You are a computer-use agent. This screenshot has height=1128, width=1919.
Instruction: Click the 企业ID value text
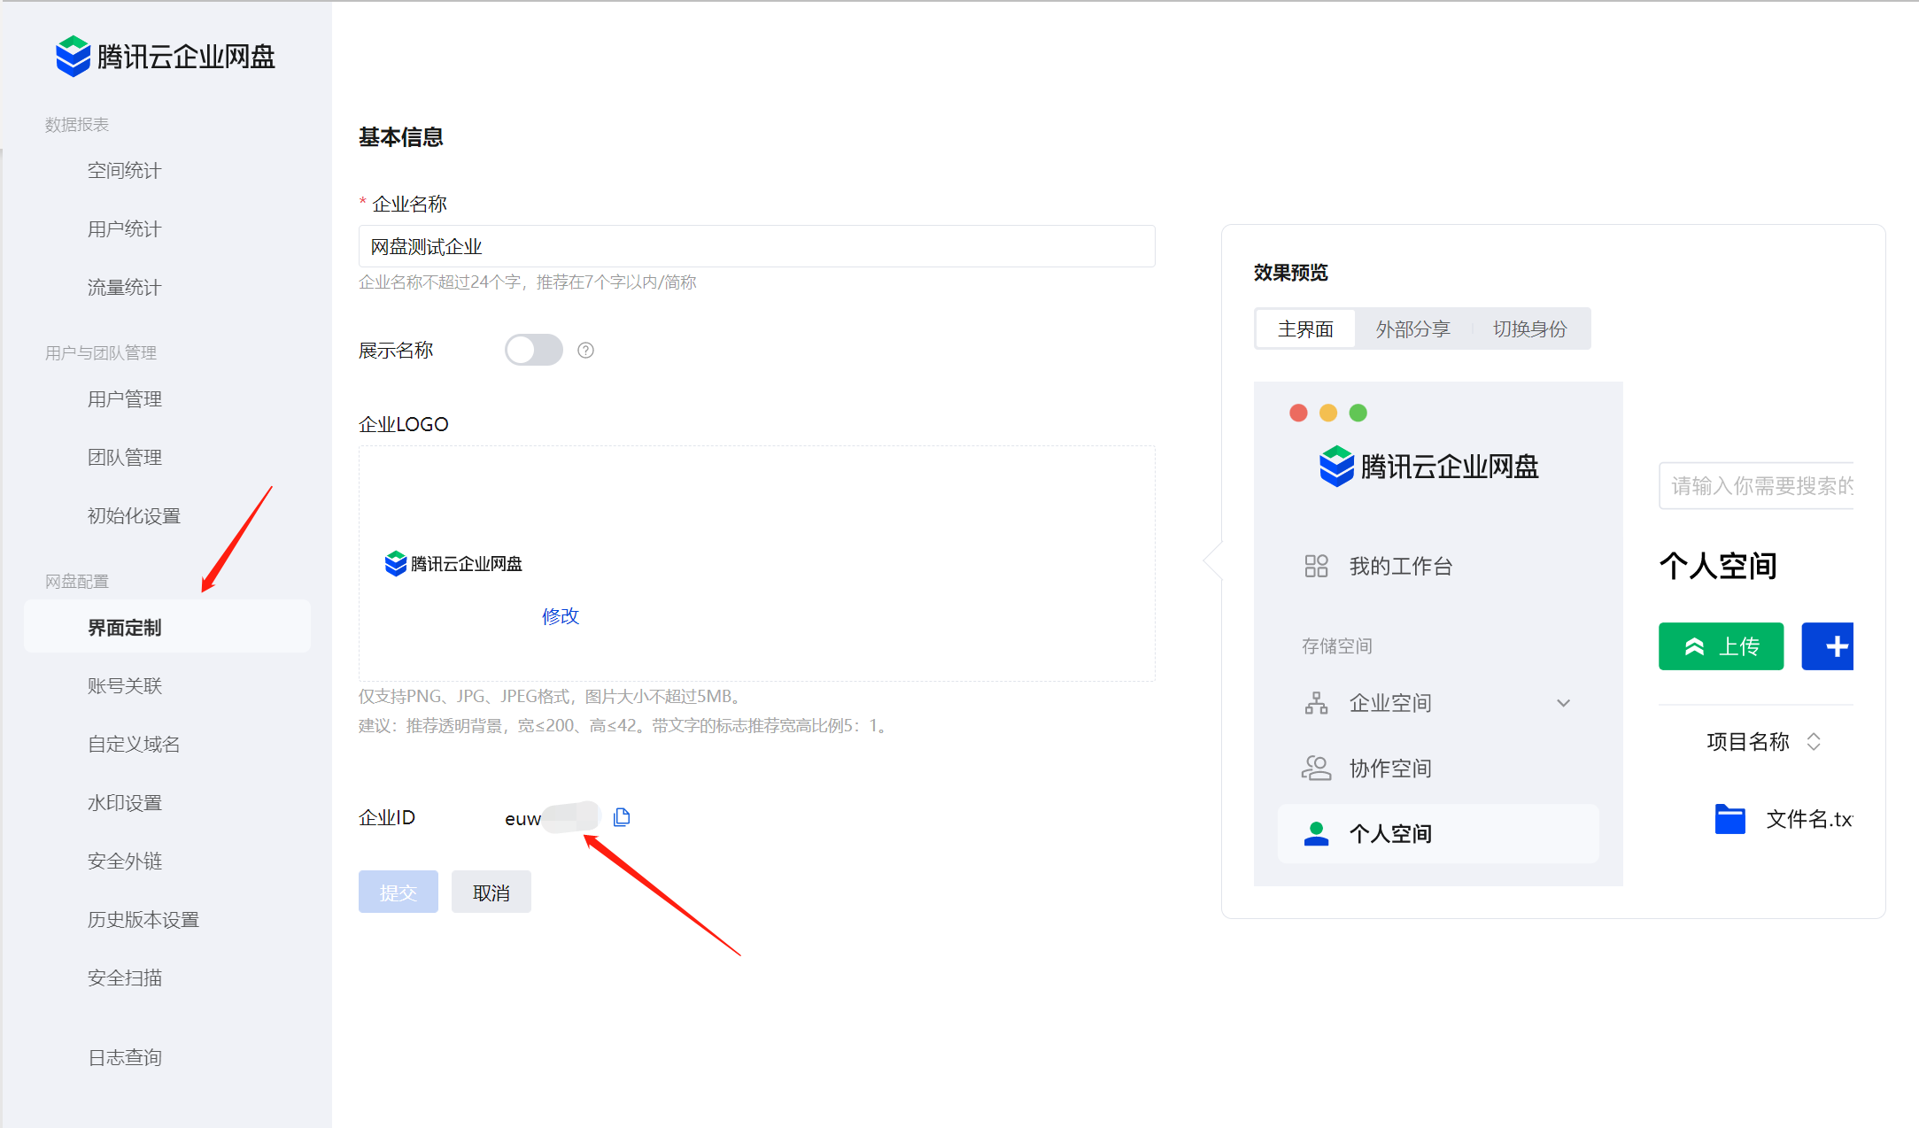552,818
